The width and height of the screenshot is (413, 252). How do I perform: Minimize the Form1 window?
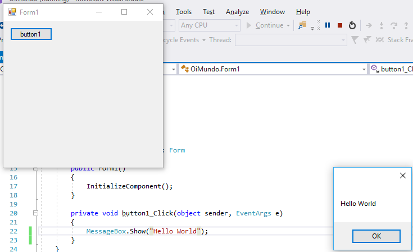pyautogui.click(x=99, y=12)
